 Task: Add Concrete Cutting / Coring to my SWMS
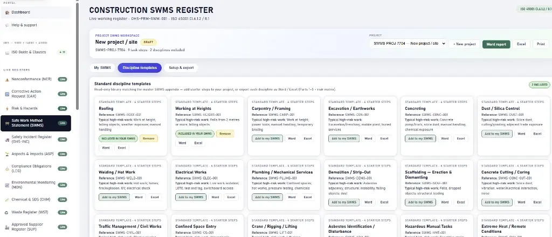(x=497, y=202)
